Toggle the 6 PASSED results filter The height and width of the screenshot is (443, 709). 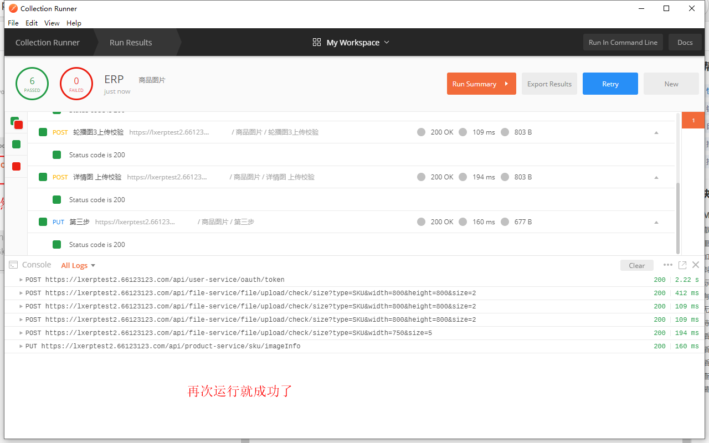pos(32,83)
